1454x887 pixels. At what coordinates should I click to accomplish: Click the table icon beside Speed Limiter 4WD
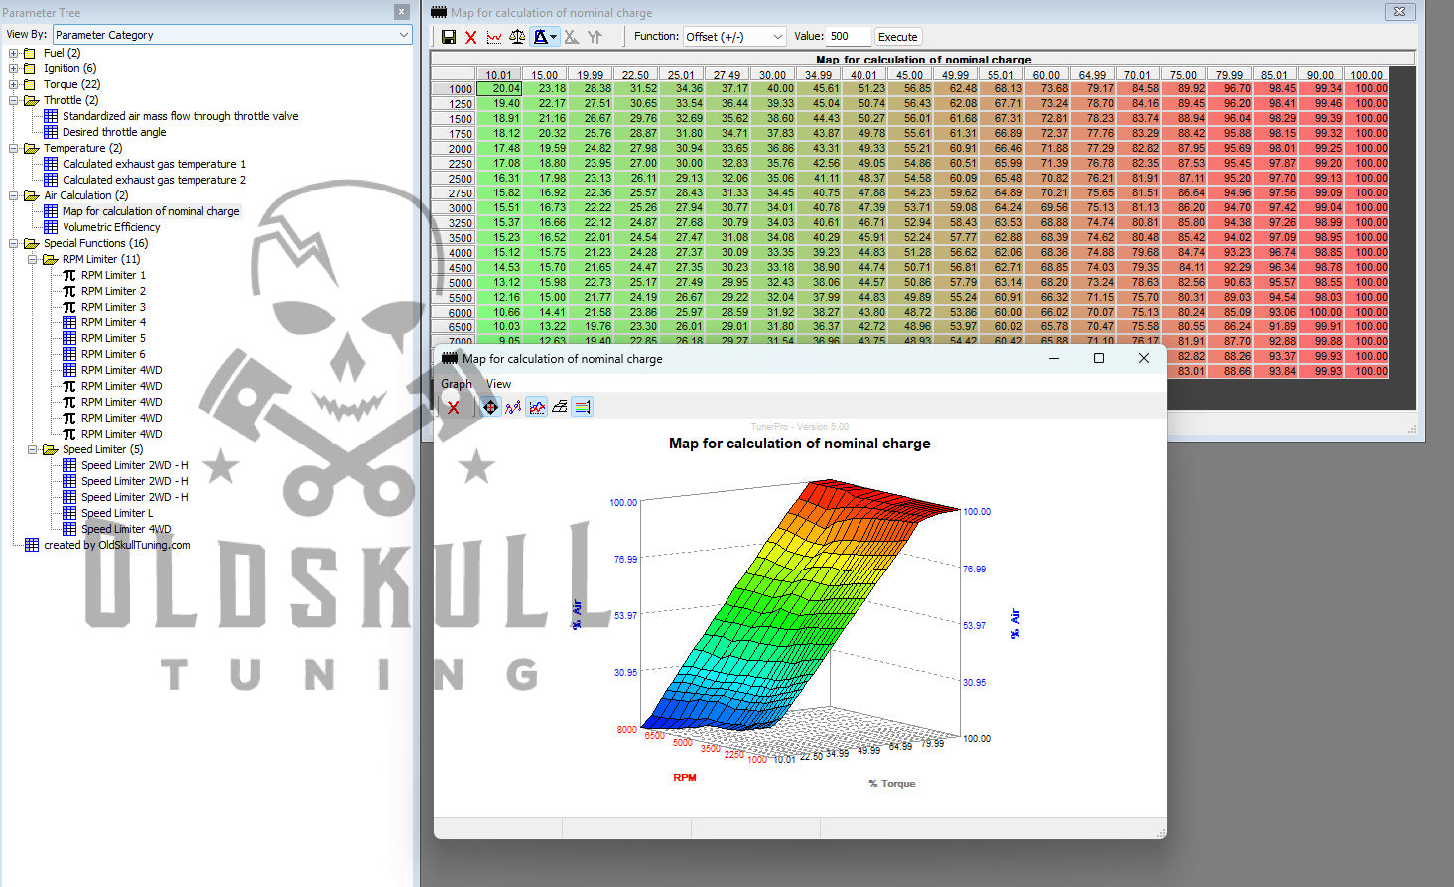[x=69, y=529]
